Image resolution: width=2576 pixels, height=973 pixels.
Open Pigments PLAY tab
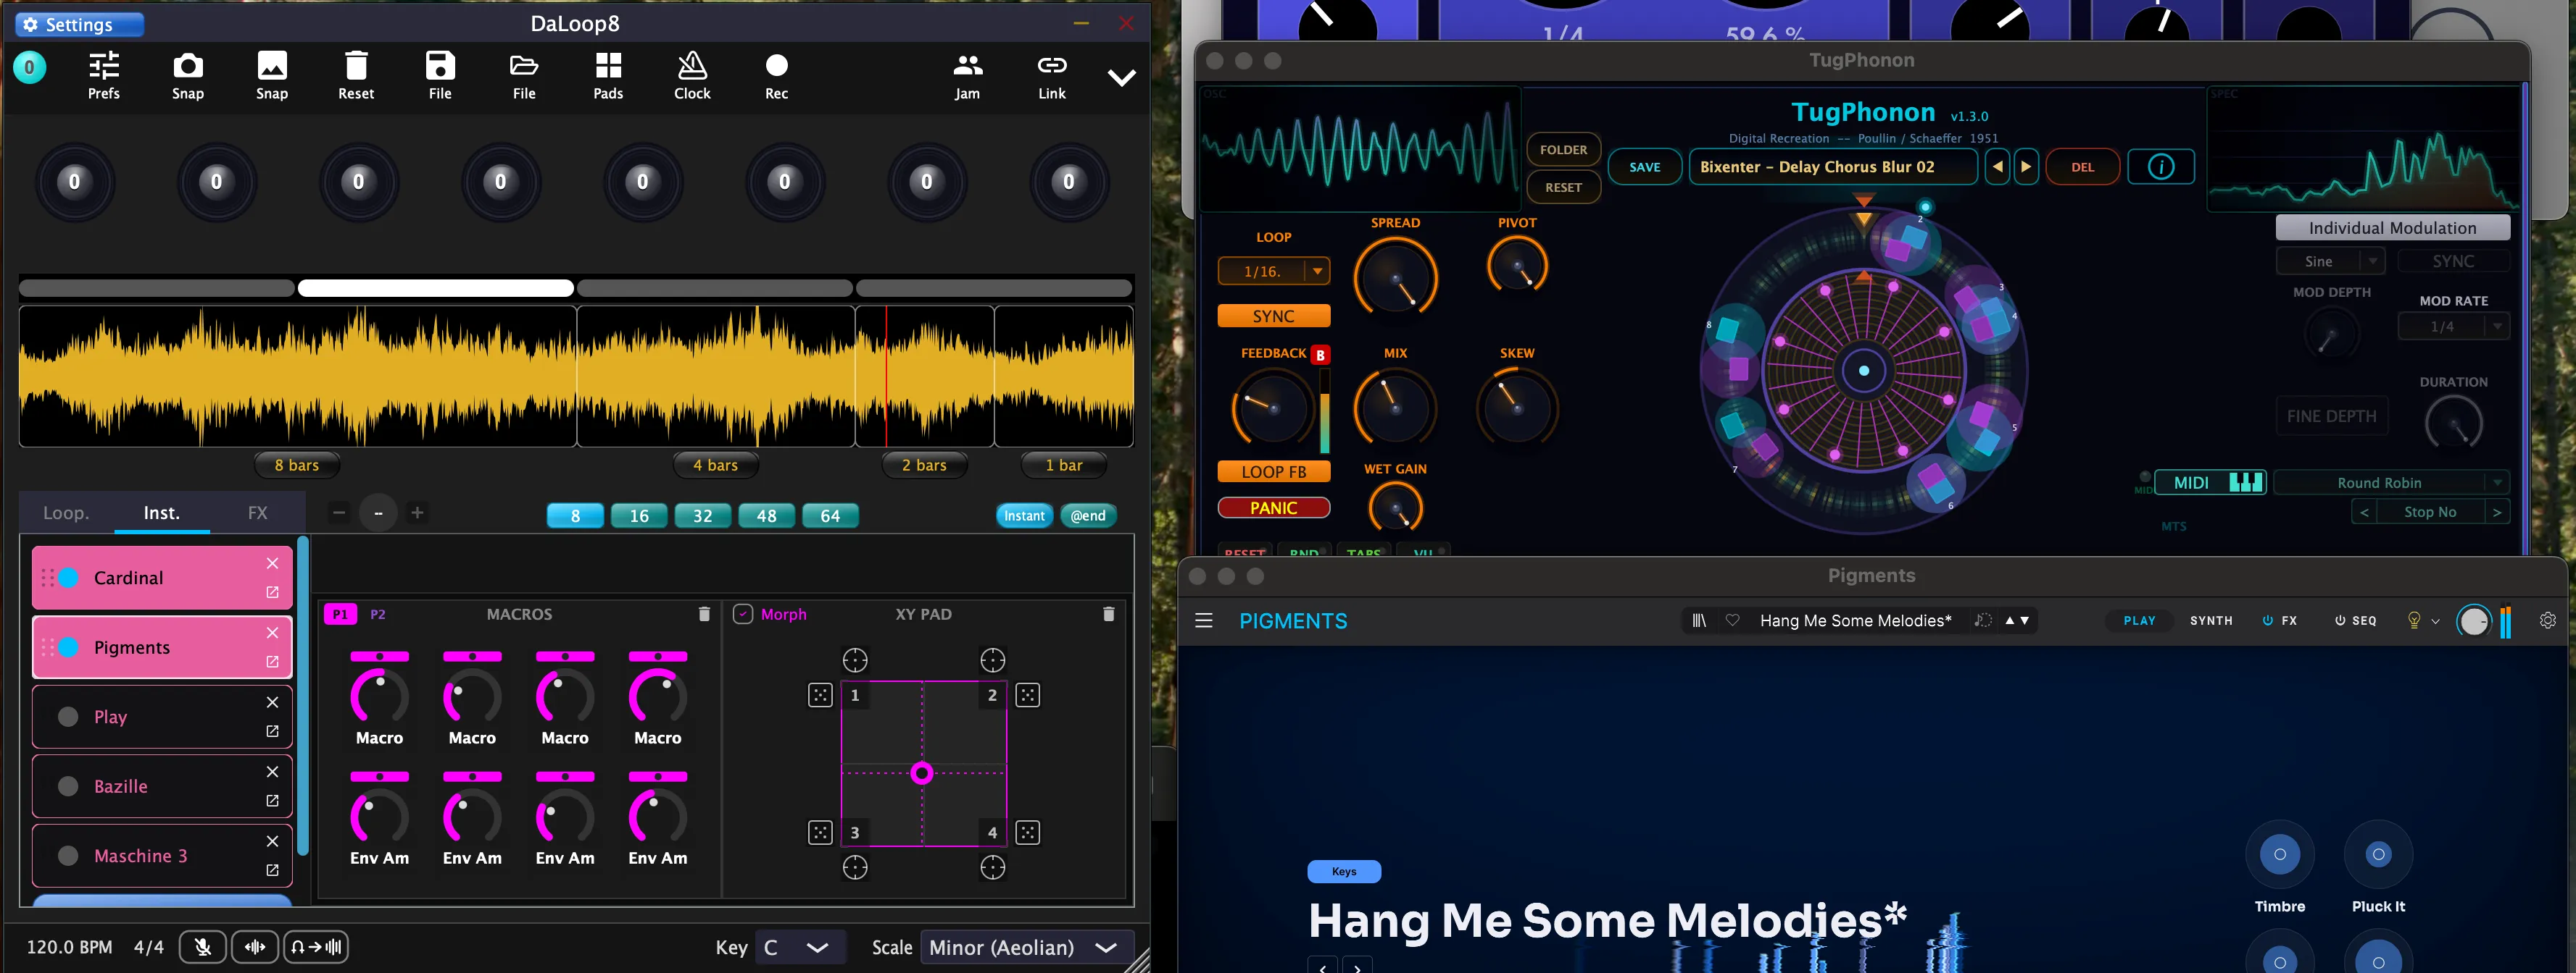pos(2139,620)
